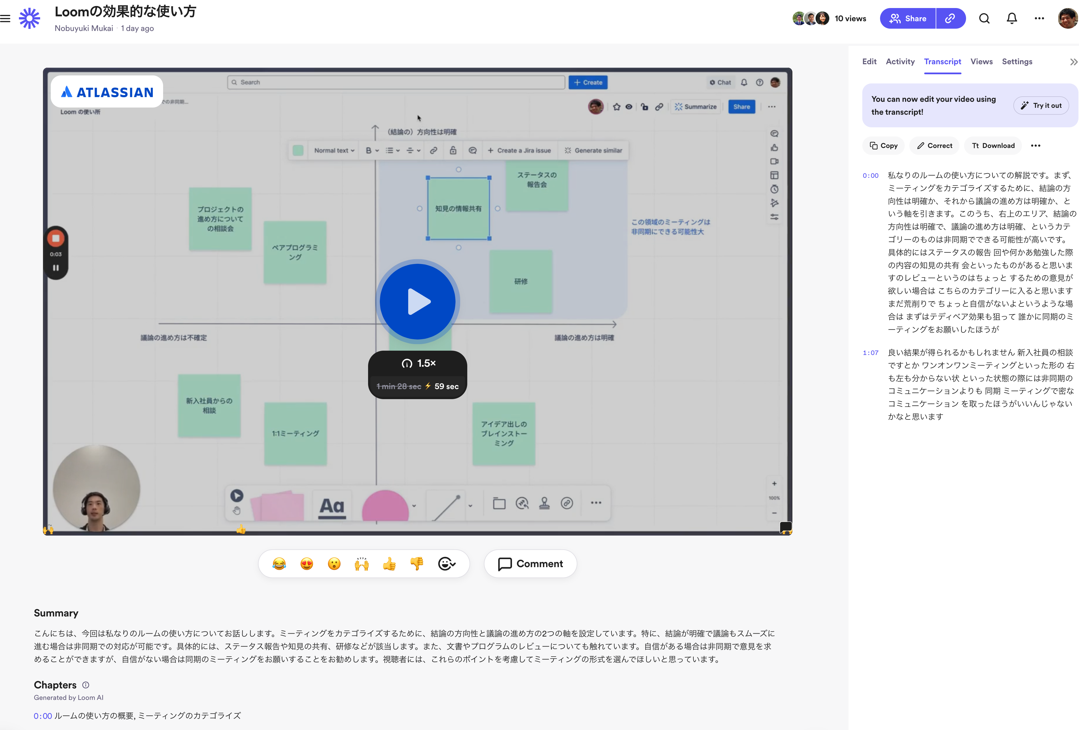React with the raised hands emoji
Viewport: 1079px width, 730px height.
(362, 564)
